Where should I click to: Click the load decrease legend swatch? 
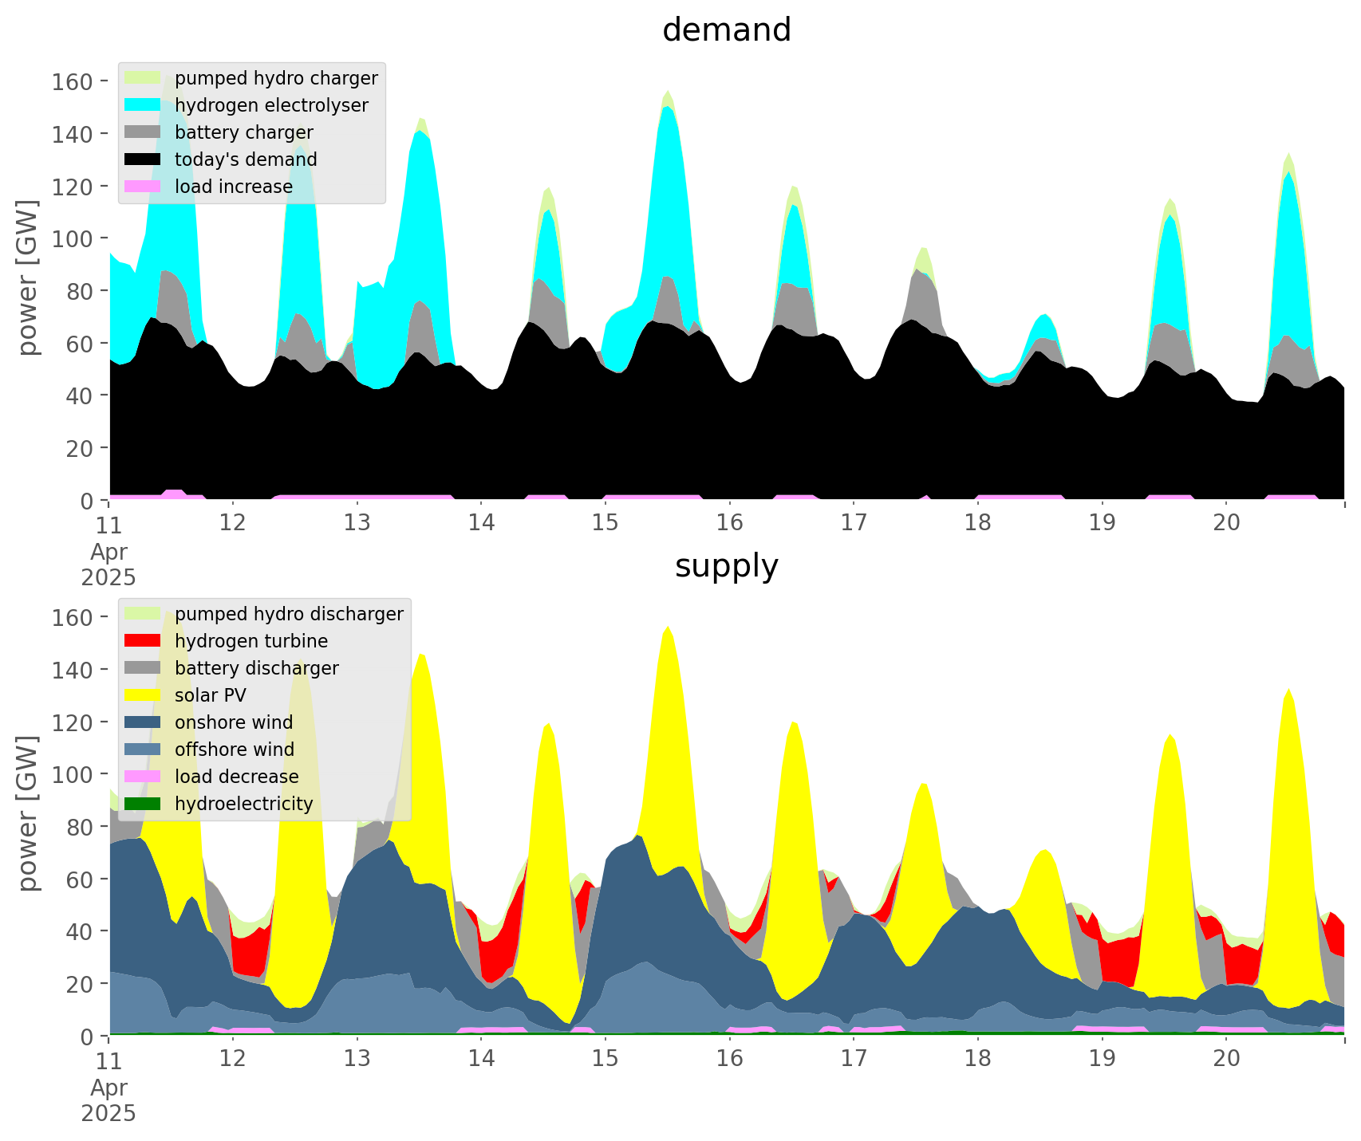pyautogui.click(x=143, y=777)
